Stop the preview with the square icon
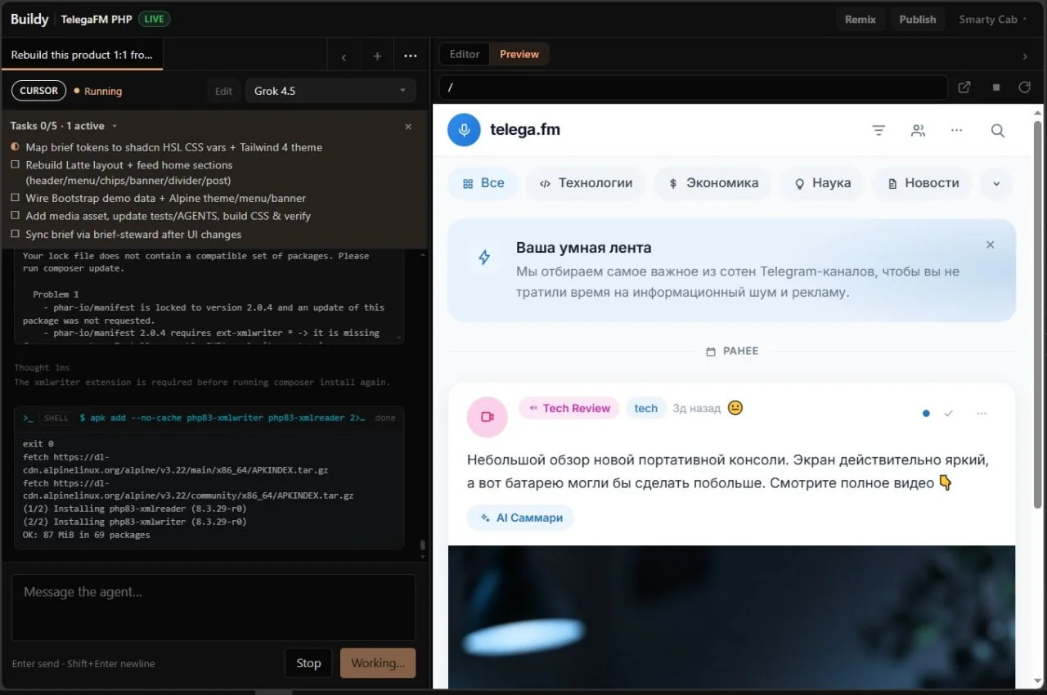Screen dimensions: 1047x695 (x=996, y=87)
